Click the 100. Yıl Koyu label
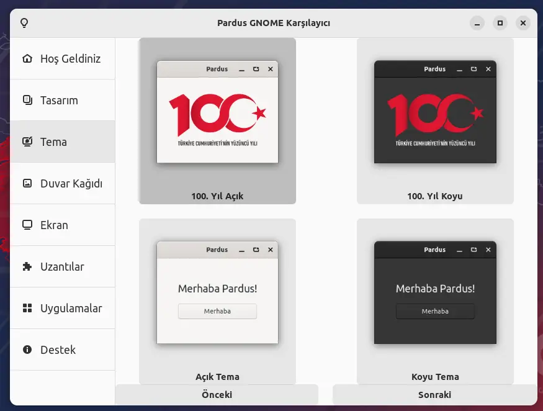The height and width of the screenshot is (411, 543). coord(435,196)
